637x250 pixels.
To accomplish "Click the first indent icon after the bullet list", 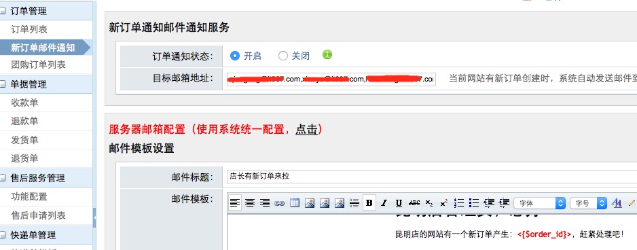I will (489, 203).
